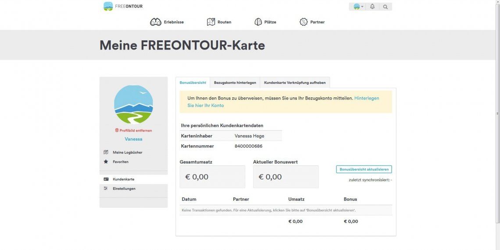Open Routen via the map icon
The image size is (500, 250).
[x=211, y=22]
